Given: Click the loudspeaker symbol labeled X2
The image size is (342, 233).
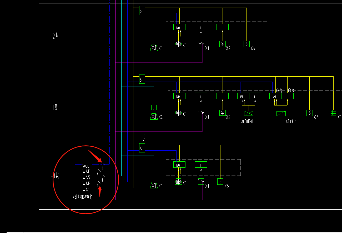Looking at the screenshot, I should [x=154, y=116].
